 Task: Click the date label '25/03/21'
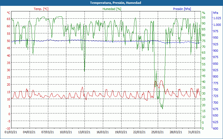point(157,132)
